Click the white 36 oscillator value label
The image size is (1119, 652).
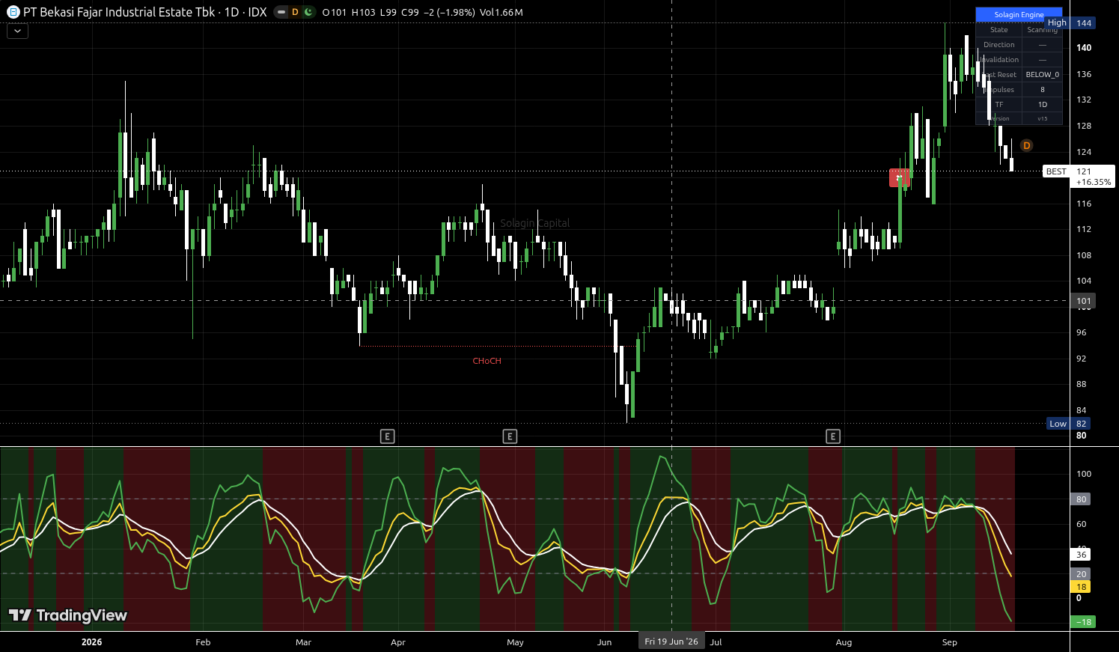click(1082, 555)
